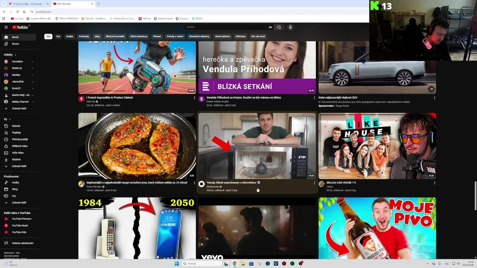
Task: Click the browser home button
Action: [x=24, y=12]
